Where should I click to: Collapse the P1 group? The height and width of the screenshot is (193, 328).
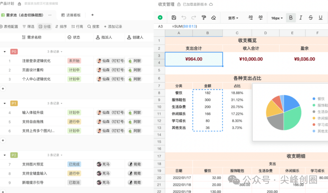point(5,104)
